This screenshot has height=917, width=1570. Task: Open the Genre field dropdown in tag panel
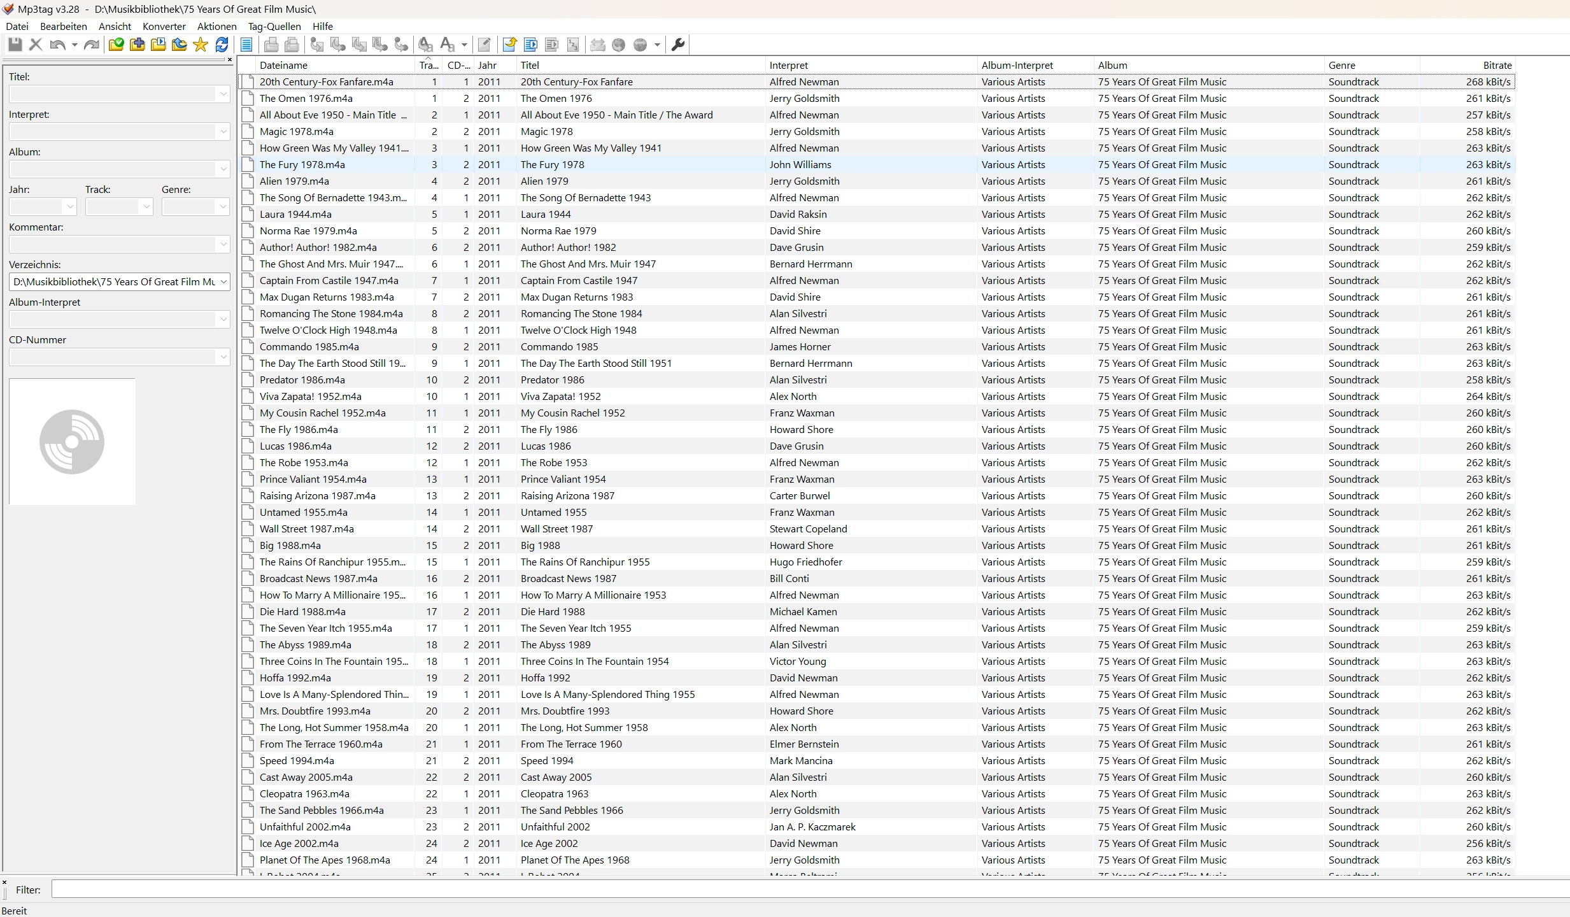pos(223,207)
